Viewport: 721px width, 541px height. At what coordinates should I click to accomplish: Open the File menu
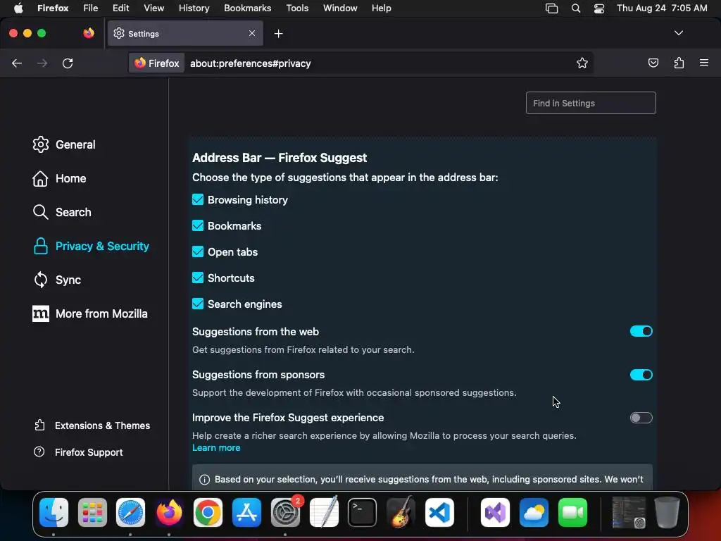tap(91, 8)
